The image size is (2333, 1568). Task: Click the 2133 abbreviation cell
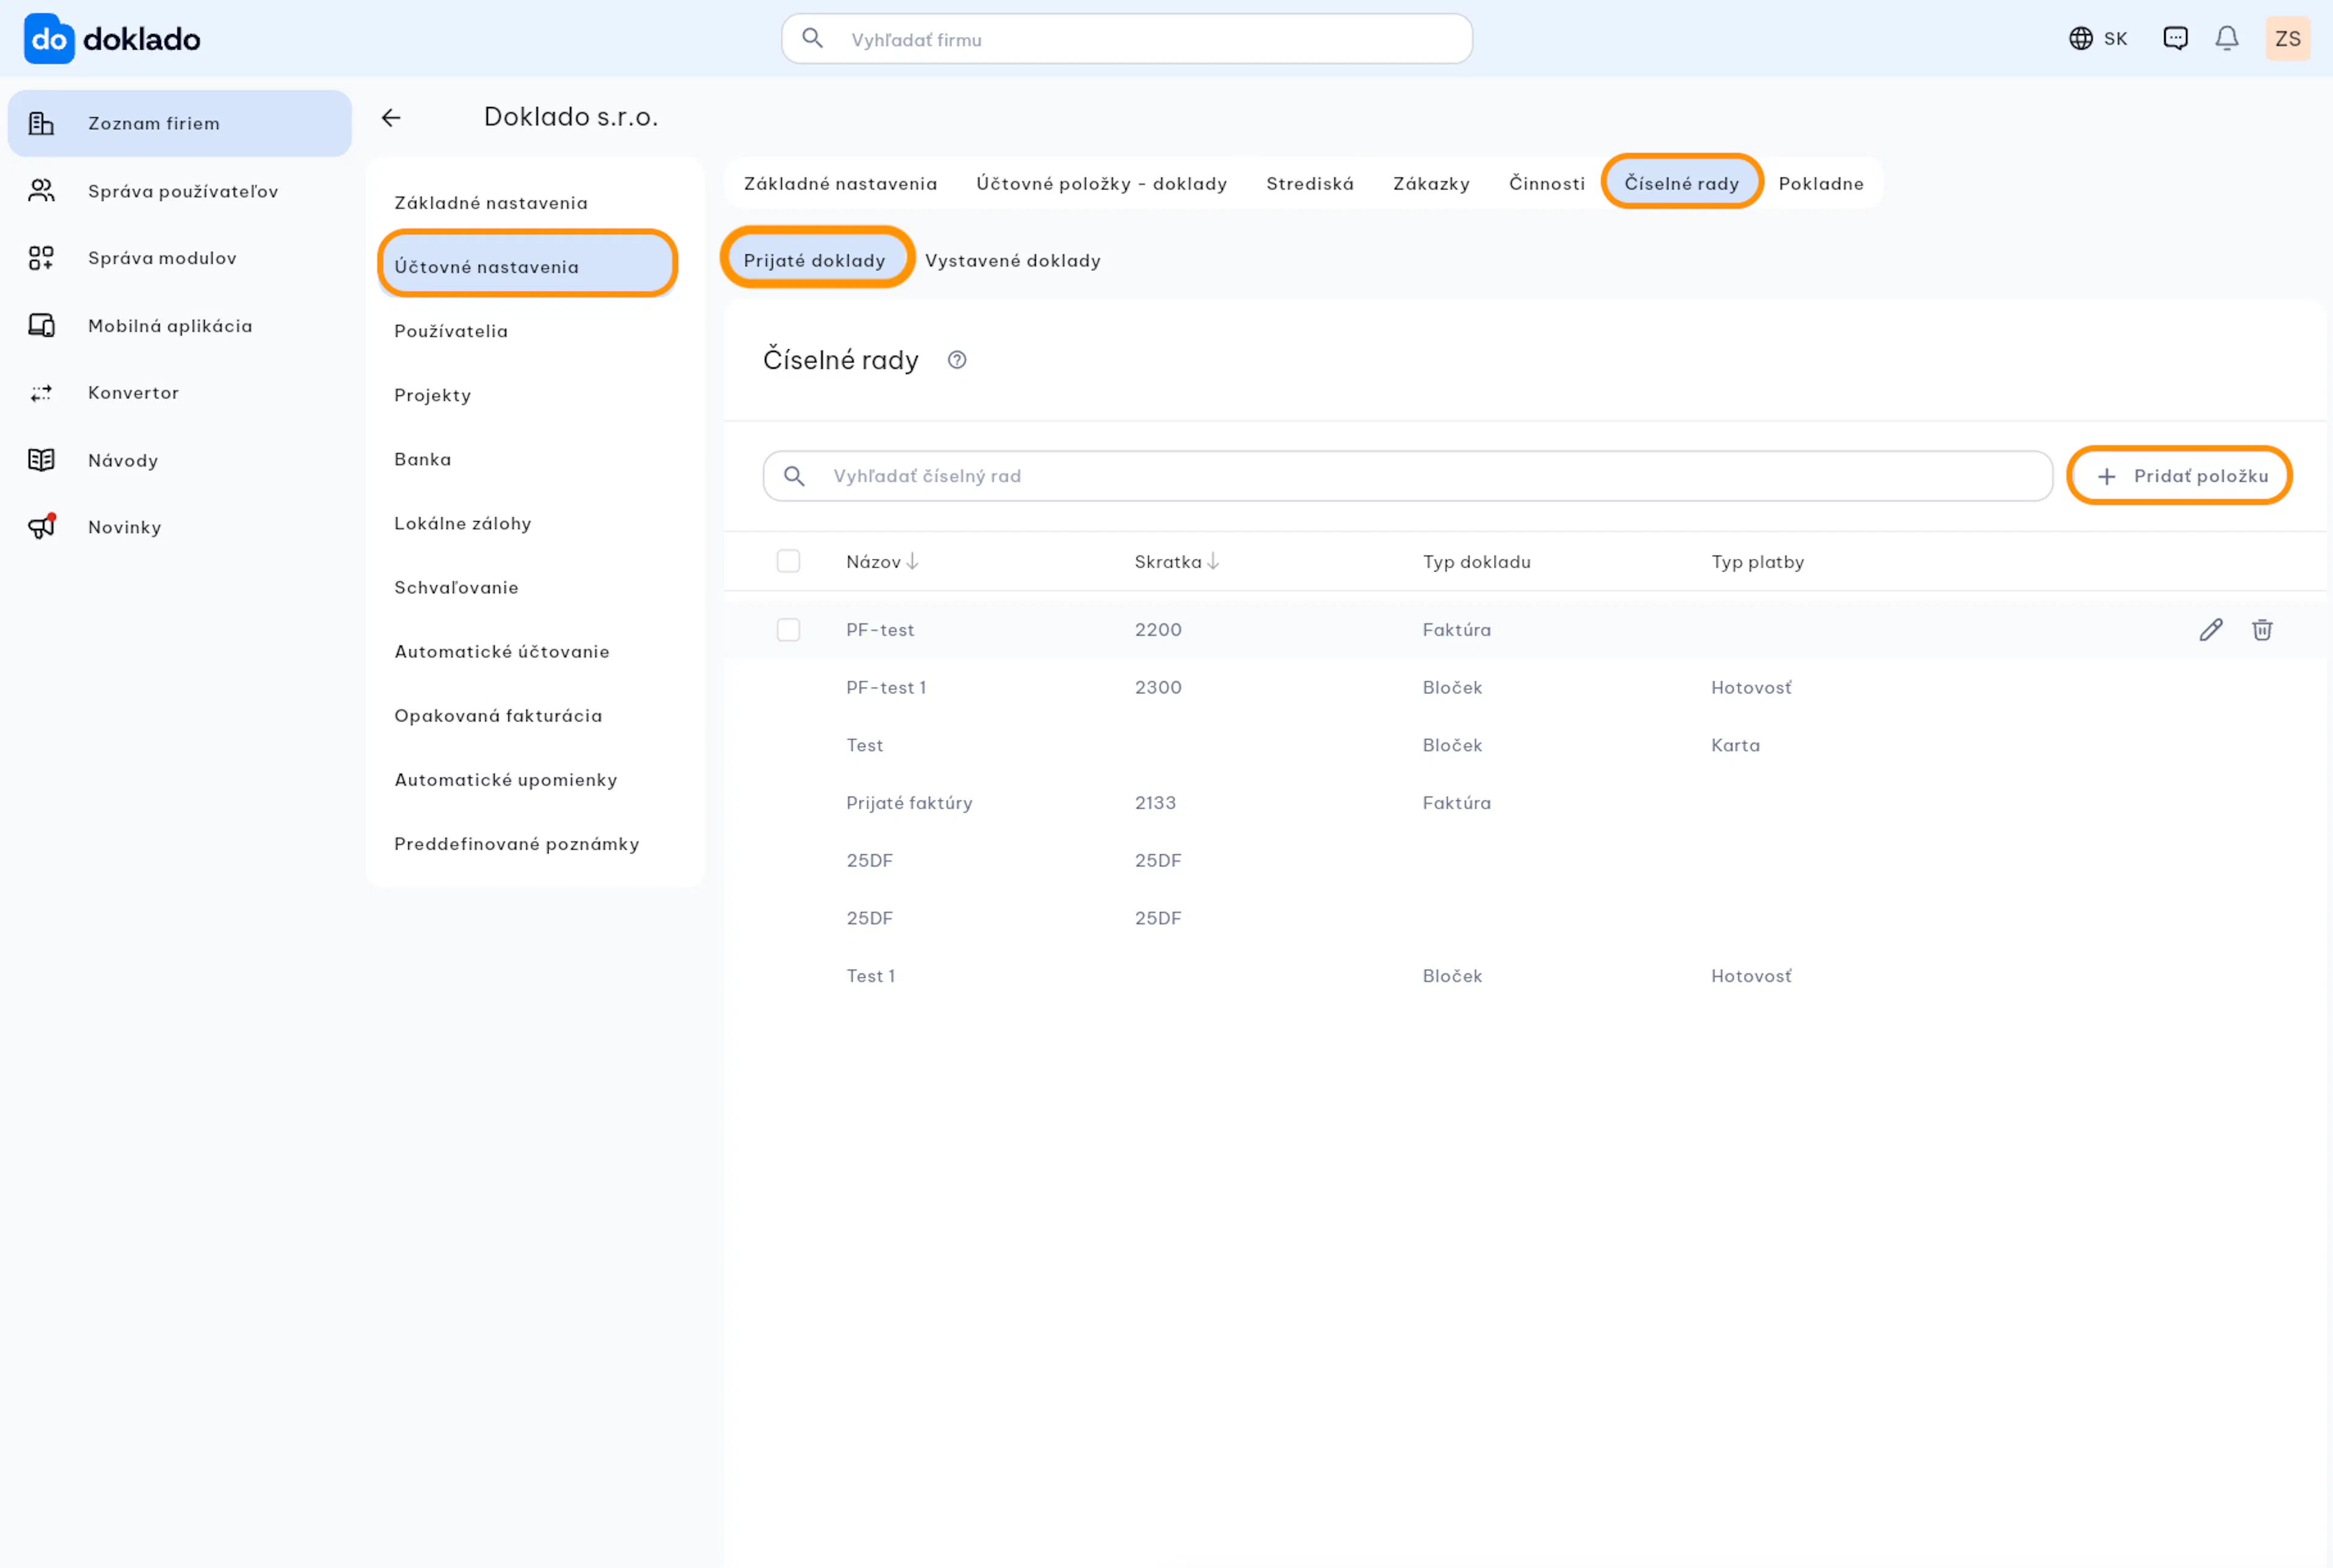1156,803
